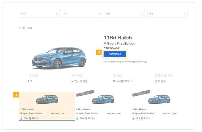Expand the 위치 location filter dropdown
This screenshot has height=132, width=202.
click(167, 14)
